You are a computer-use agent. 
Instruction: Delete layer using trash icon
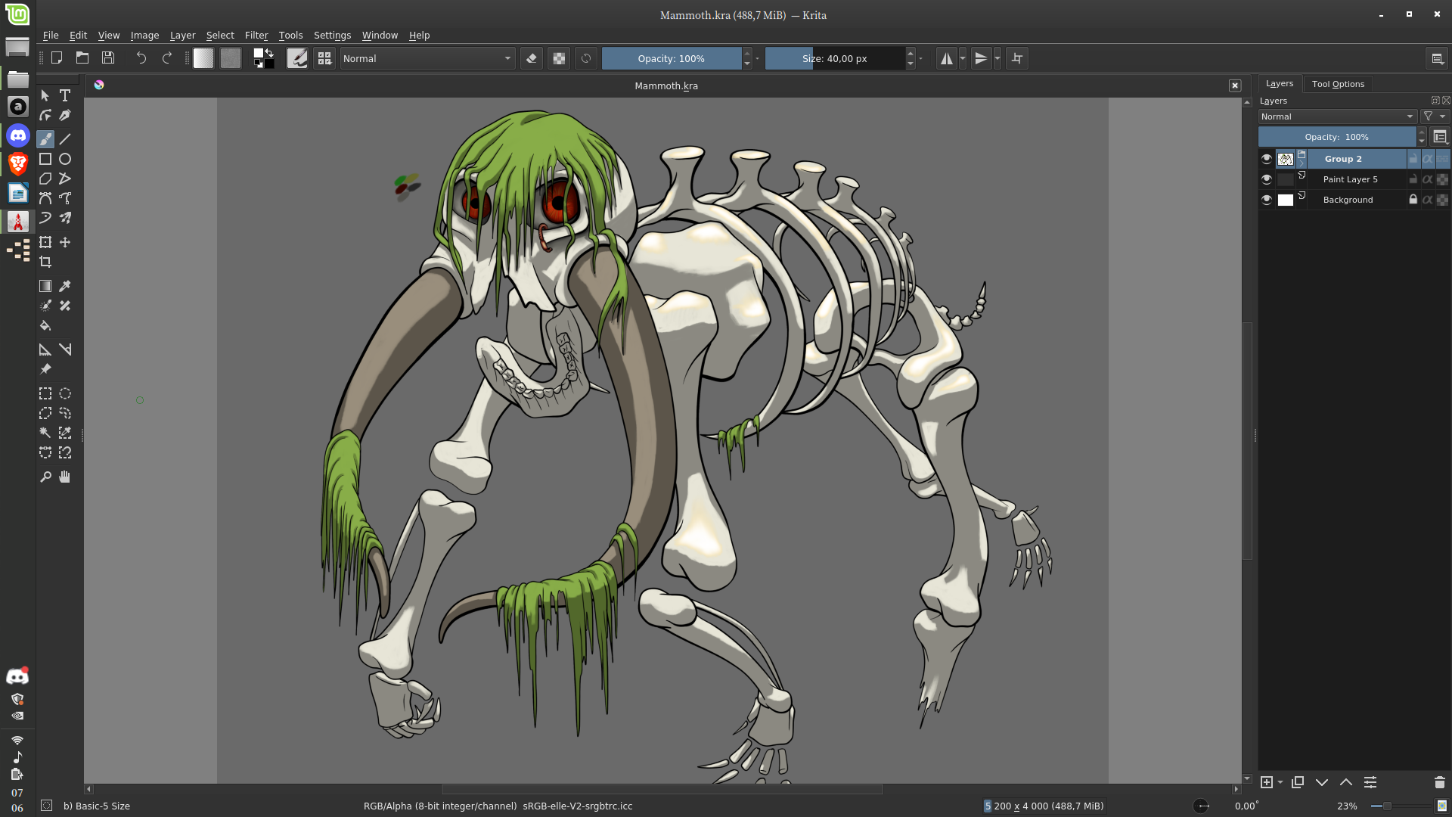1439,782
